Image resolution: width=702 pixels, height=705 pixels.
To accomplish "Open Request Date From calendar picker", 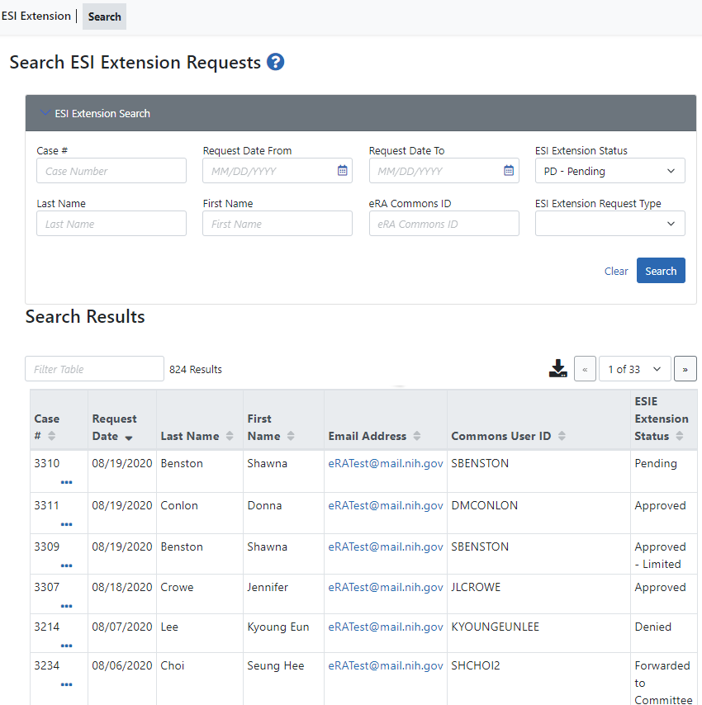I will 342,170.
